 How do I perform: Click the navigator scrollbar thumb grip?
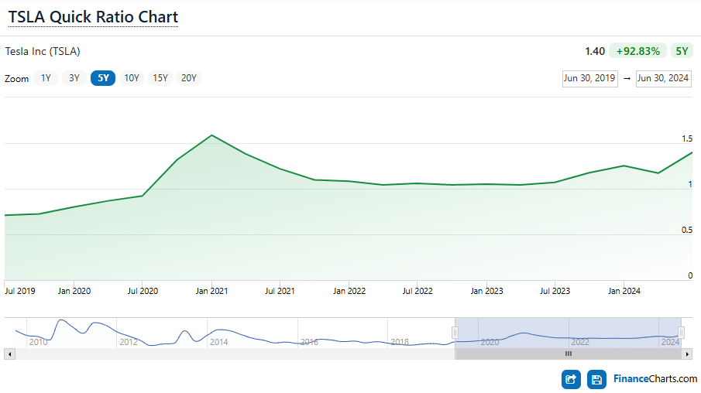pos(569,354)
